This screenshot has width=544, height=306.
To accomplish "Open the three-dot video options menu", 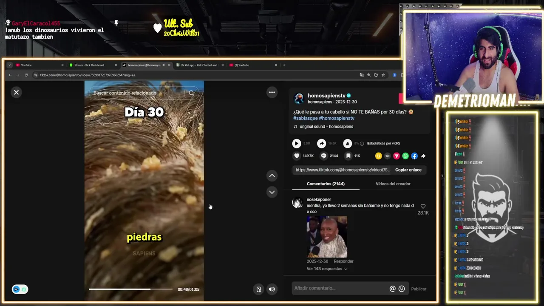I will pyautogui.click(x=272, y=92).
